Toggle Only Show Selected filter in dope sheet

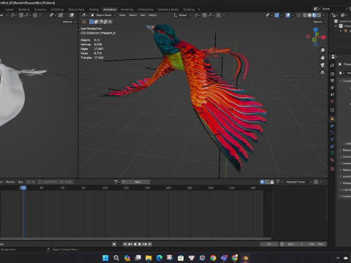pos(262,182)
